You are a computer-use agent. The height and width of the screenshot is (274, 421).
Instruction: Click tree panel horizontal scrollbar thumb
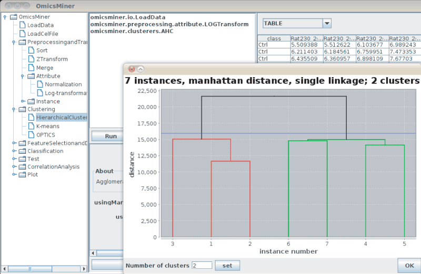[x=30, y=269]
